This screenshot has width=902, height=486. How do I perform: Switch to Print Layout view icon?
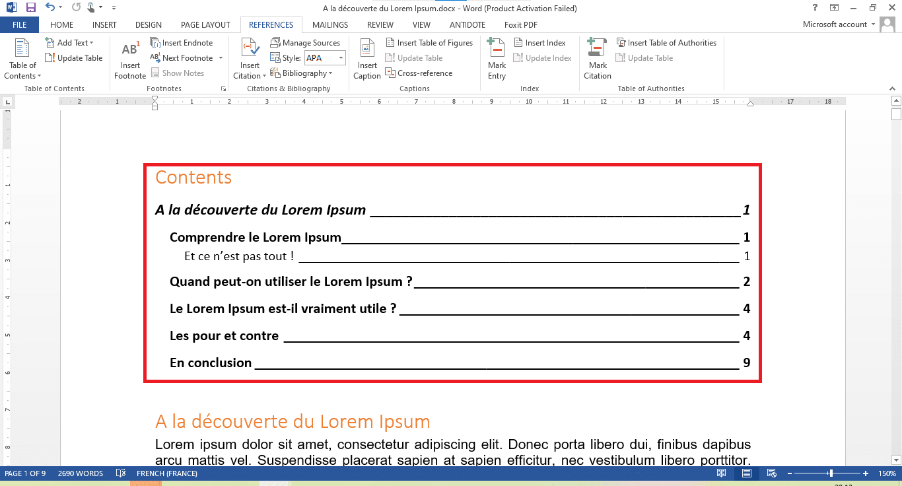[746, 473]
